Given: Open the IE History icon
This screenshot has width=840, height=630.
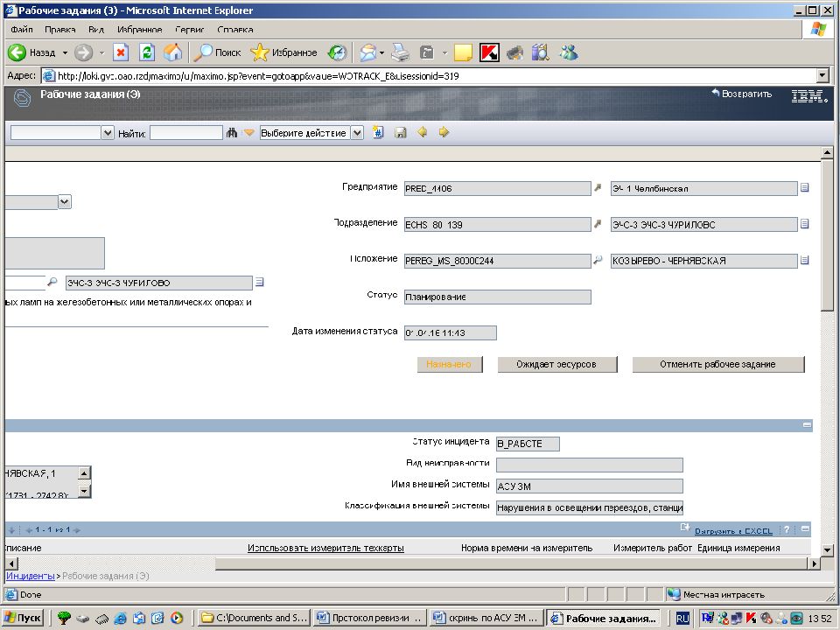Looking at the screenshot, I should click(337, 52).
